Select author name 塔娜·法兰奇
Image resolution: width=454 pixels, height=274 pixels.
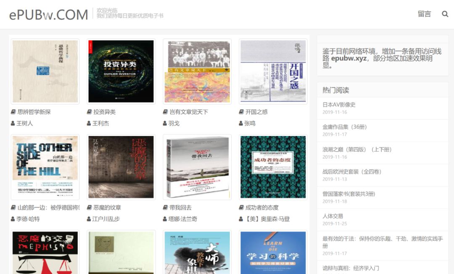pos(183,219)
